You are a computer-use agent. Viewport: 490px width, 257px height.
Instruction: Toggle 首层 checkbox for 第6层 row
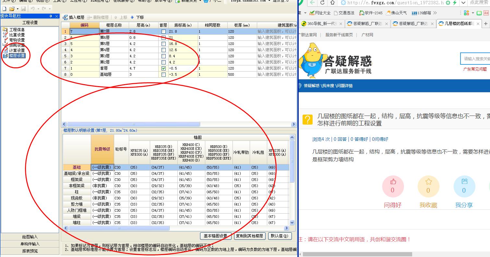click(x=163, y=38)
